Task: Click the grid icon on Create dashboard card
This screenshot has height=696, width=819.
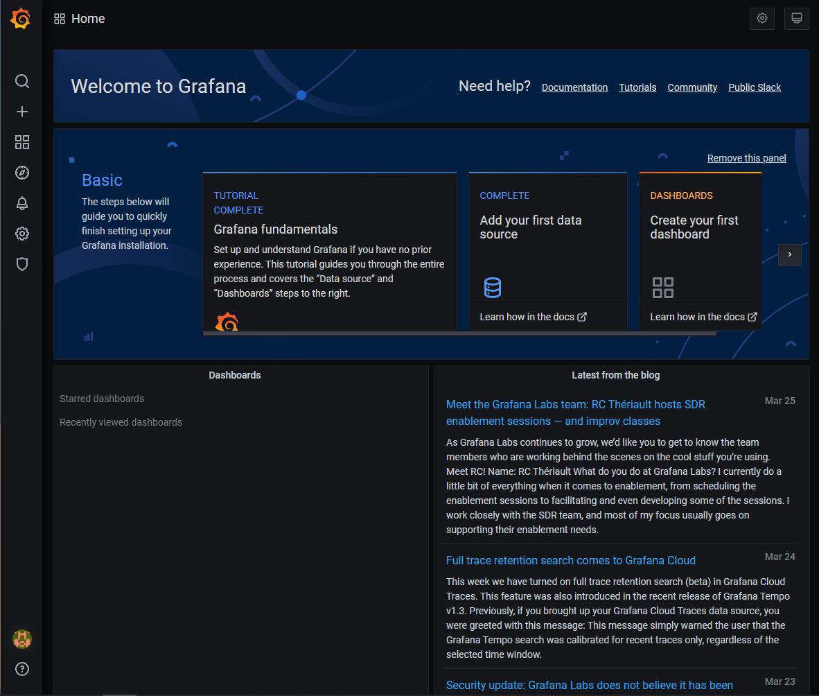Action: tap(663, 288)
